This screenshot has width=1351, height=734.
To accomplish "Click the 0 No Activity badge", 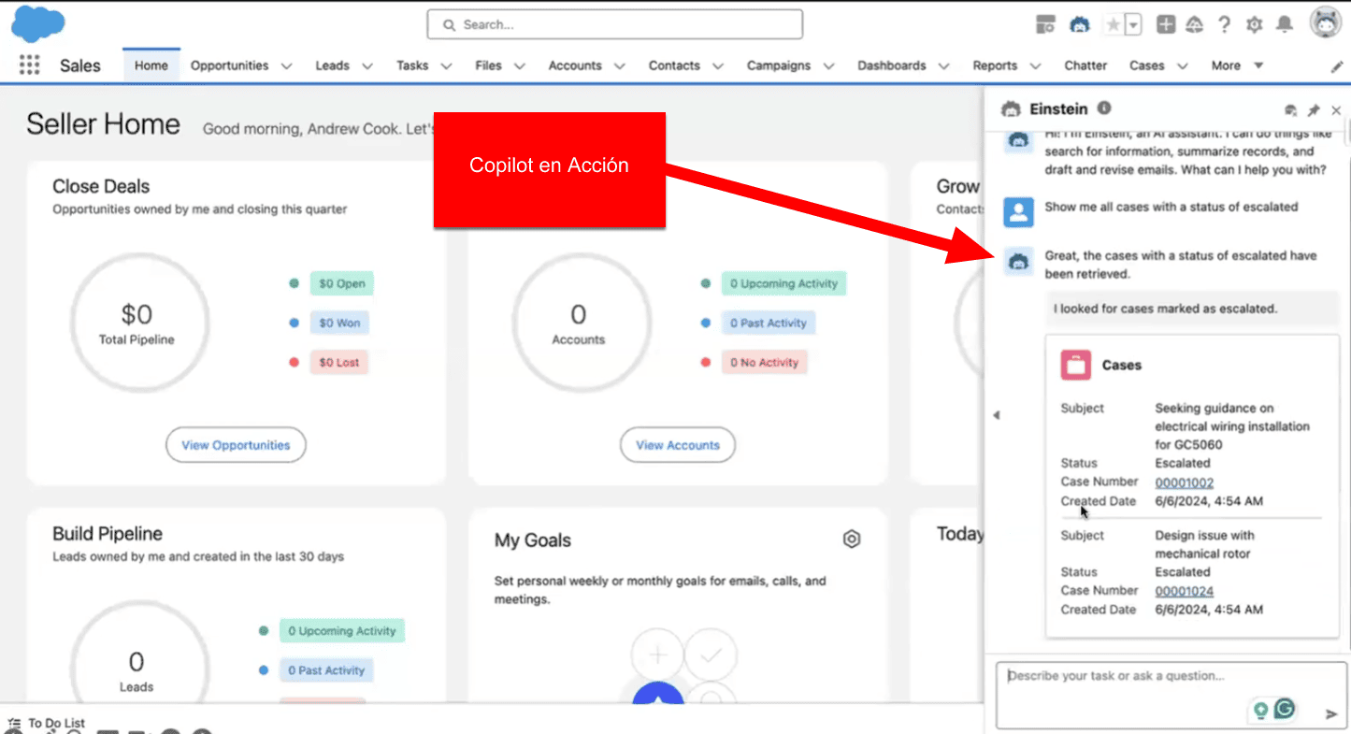I will (x=764, y=362).
